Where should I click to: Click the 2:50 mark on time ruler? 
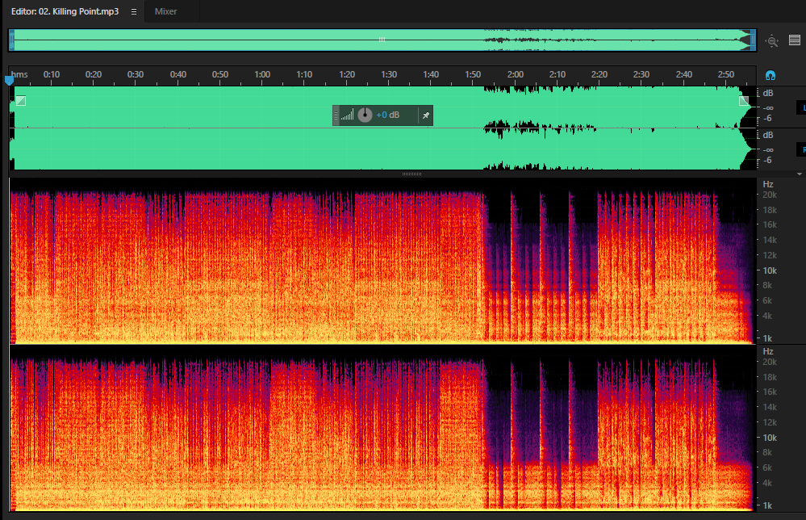coord(726,74)
